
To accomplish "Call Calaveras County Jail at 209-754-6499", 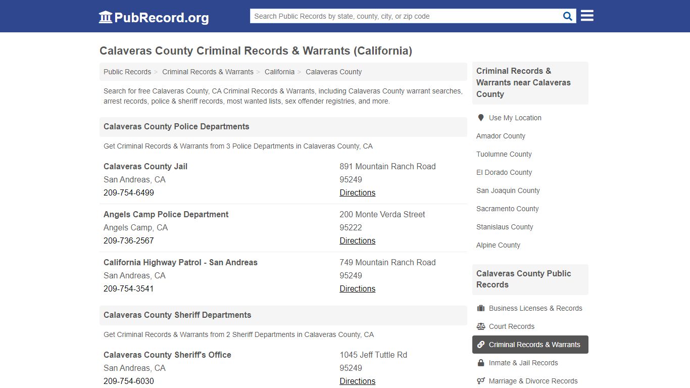I will (129, 192).
